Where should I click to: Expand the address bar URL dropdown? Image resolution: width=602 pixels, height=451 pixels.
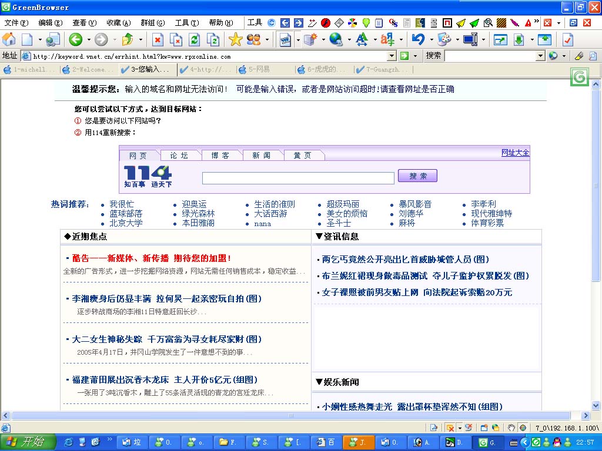tap(392, 56)
